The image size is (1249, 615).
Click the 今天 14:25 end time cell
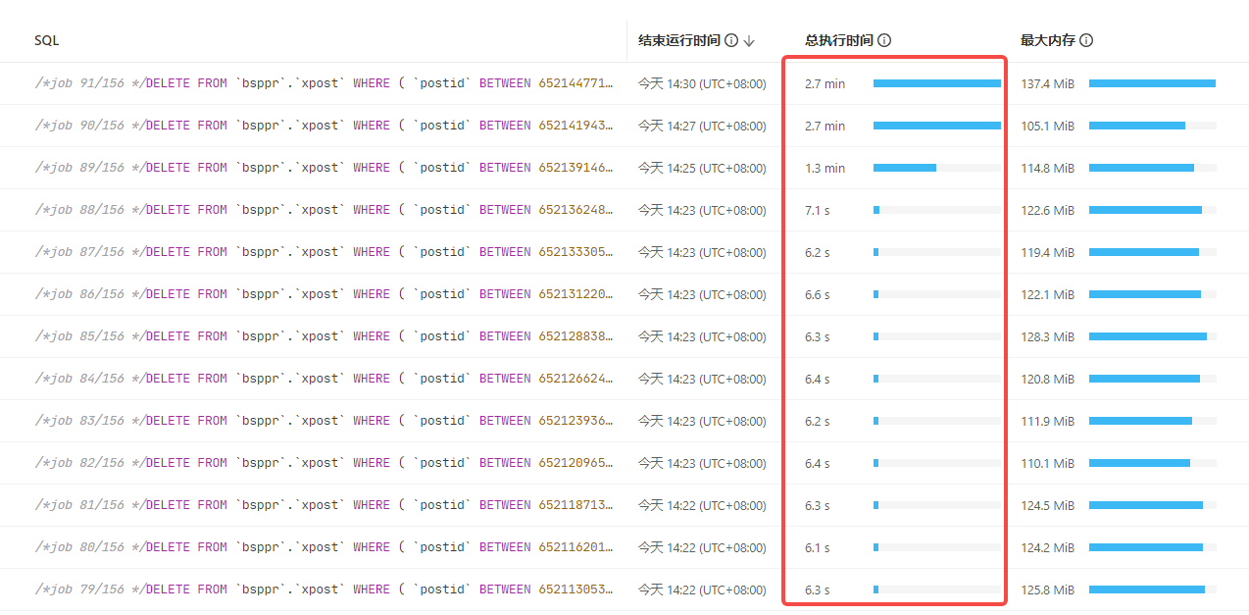point(701,168)
